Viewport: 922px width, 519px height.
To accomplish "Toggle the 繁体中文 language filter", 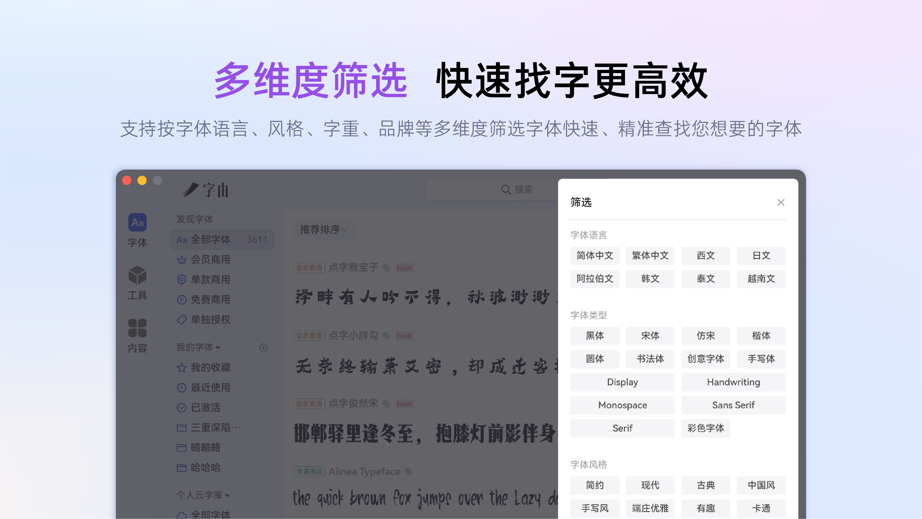I will point(650,256).
